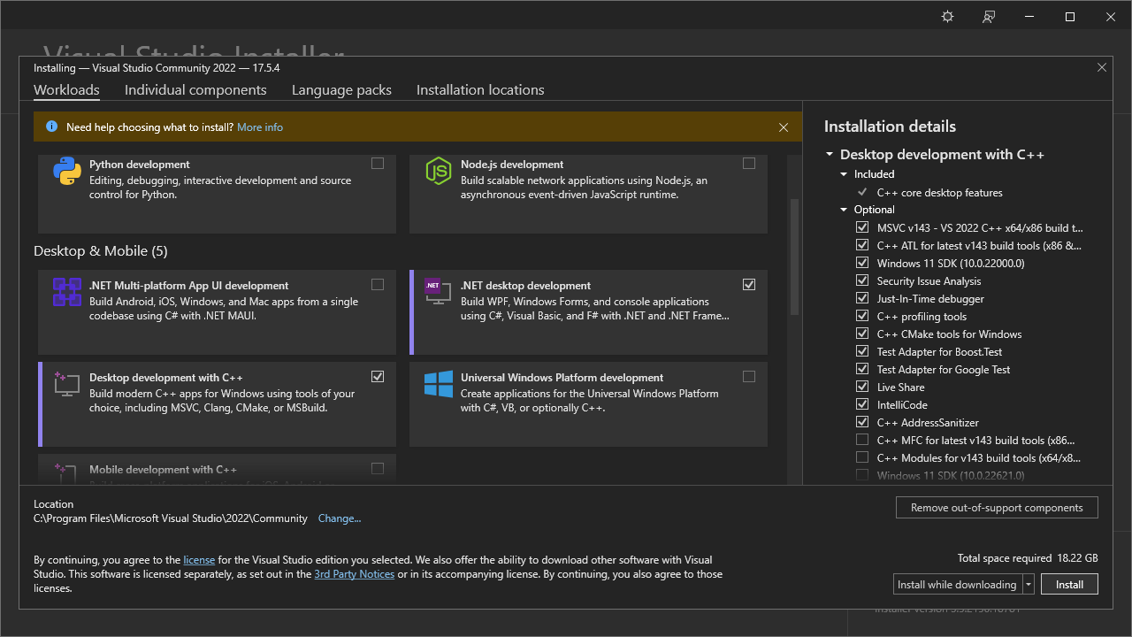Viewport: 1132px width, 637px height.
Task: Collapse the Desktop development with C++ details
Action: coord(830,155)
